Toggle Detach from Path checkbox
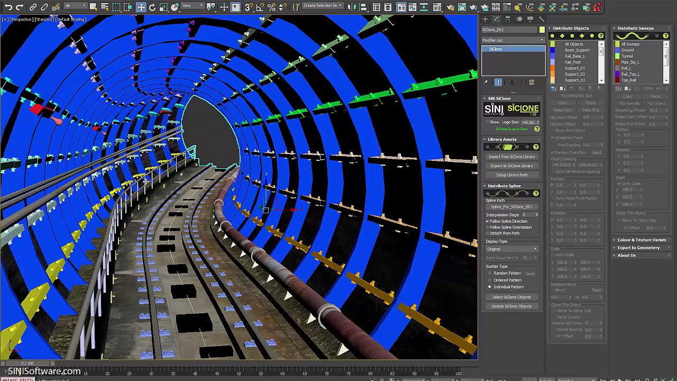 pyautogui.click(x=488, y=233)
